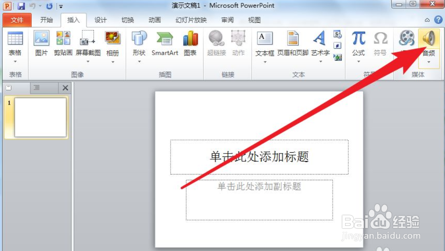Image resolution: width=445 pixels, height=251 pixels.
Task: Open the 文件 File menu
Action: pyautogui.click(x=17, y=19)
